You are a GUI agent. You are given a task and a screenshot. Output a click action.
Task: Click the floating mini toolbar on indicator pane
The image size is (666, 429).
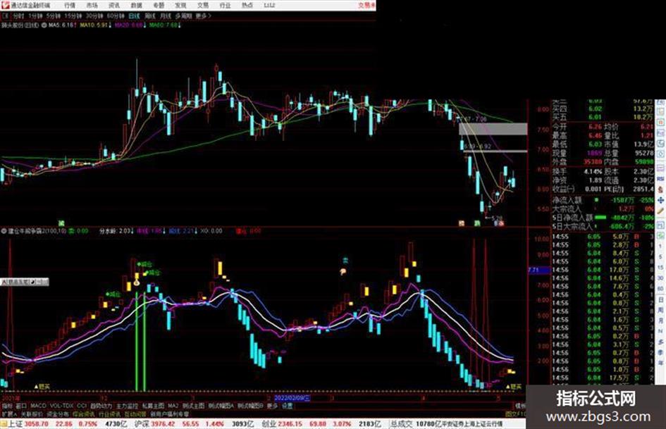24,282
